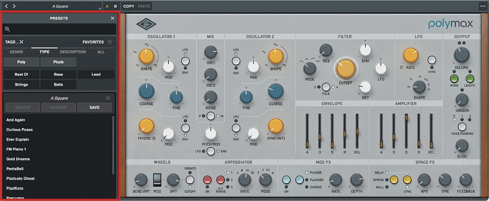
Task: Click the Pitch Mod knob
Action: tap(210, 134)
